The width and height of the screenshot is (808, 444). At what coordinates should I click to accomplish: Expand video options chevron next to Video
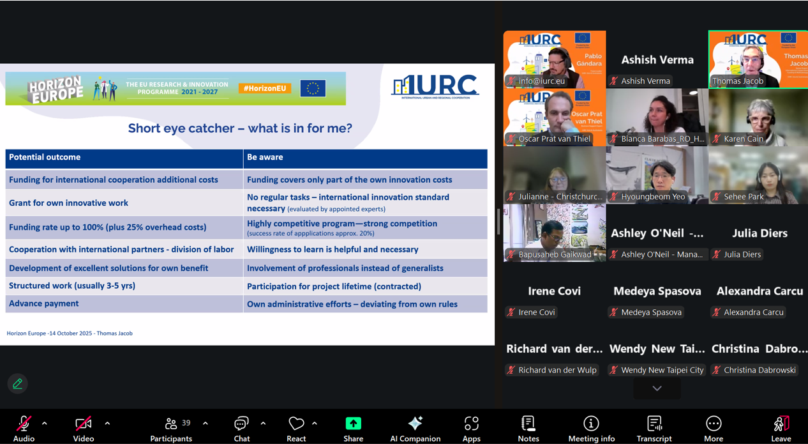coord(107,423)
